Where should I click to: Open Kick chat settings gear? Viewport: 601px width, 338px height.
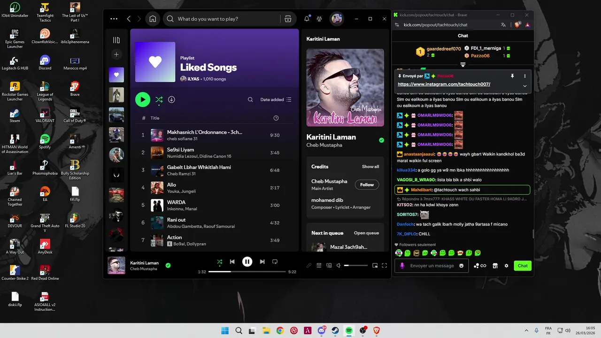[506, 266]
